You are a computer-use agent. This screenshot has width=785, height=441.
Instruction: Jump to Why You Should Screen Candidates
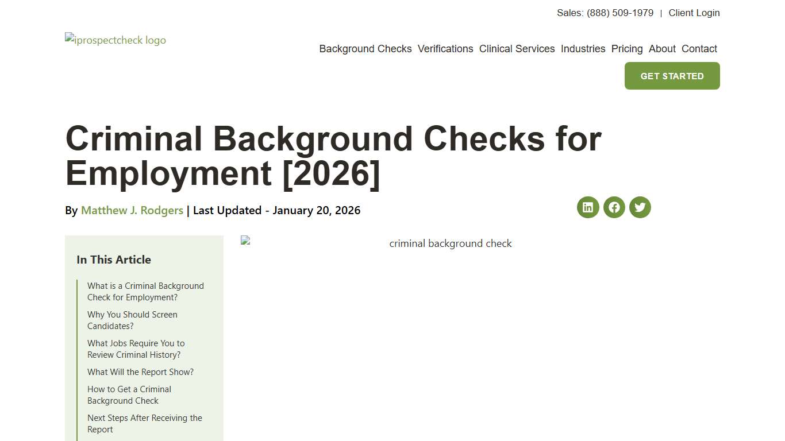point(132,320)
